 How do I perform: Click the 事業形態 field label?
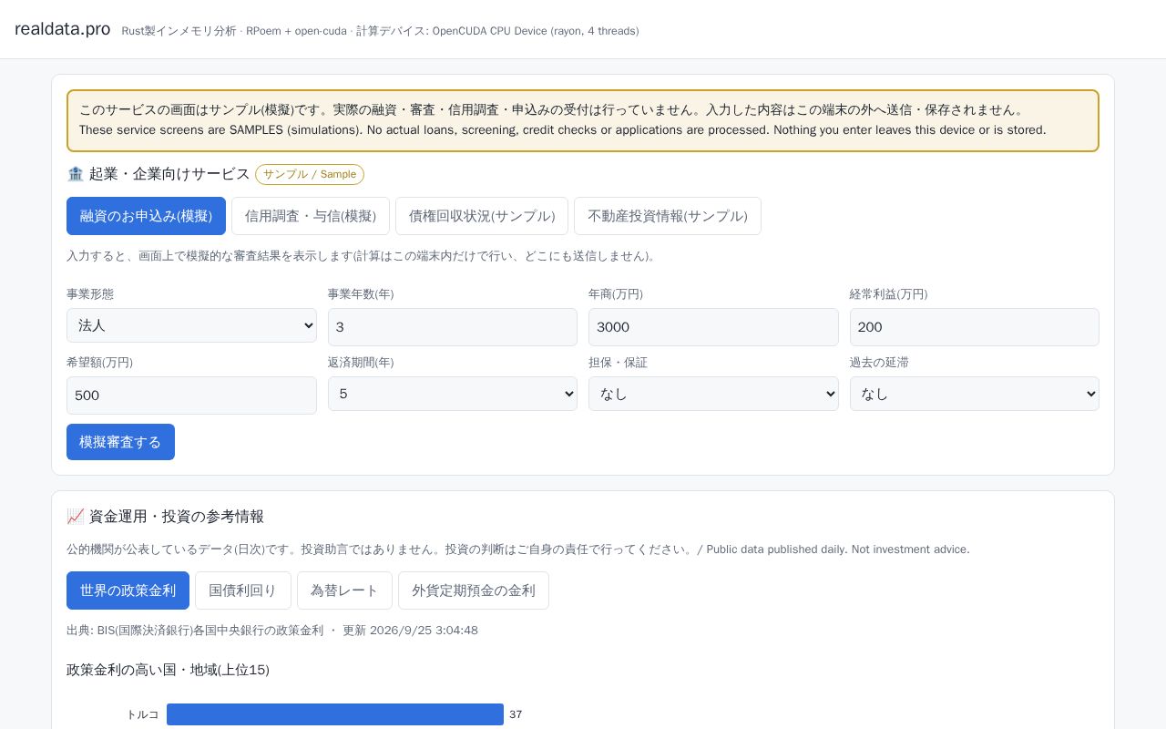point(90,294)
